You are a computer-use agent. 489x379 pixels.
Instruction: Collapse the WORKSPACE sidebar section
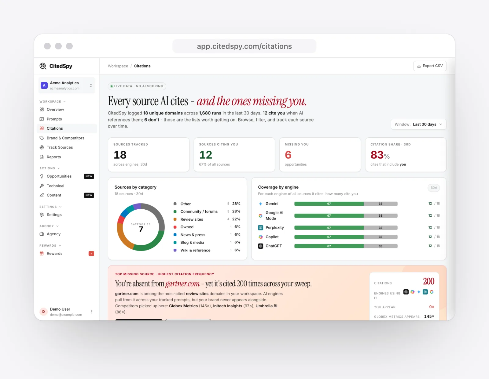(x=53, y=102)
